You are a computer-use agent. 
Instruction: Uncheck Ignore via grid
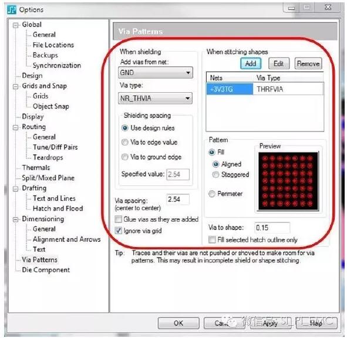(x=119, y=231)
